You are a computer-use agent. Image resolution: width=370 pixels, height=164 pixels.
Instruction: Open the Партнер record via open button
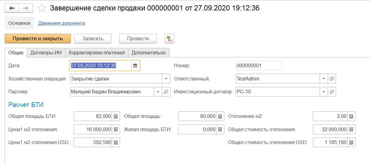point(166,92)
